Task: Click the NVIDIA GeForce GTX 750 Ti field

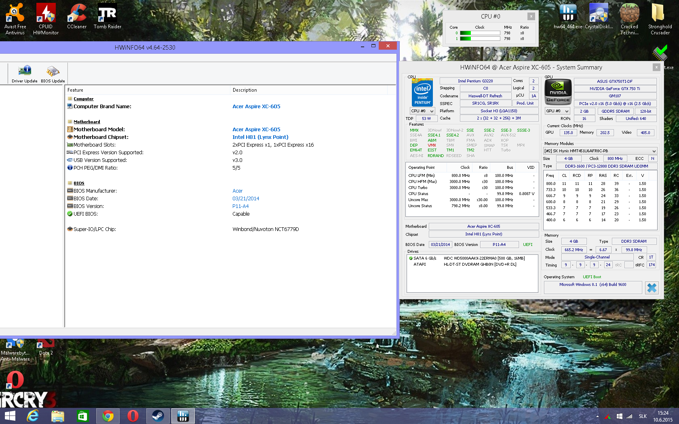Action: [615, 89]
